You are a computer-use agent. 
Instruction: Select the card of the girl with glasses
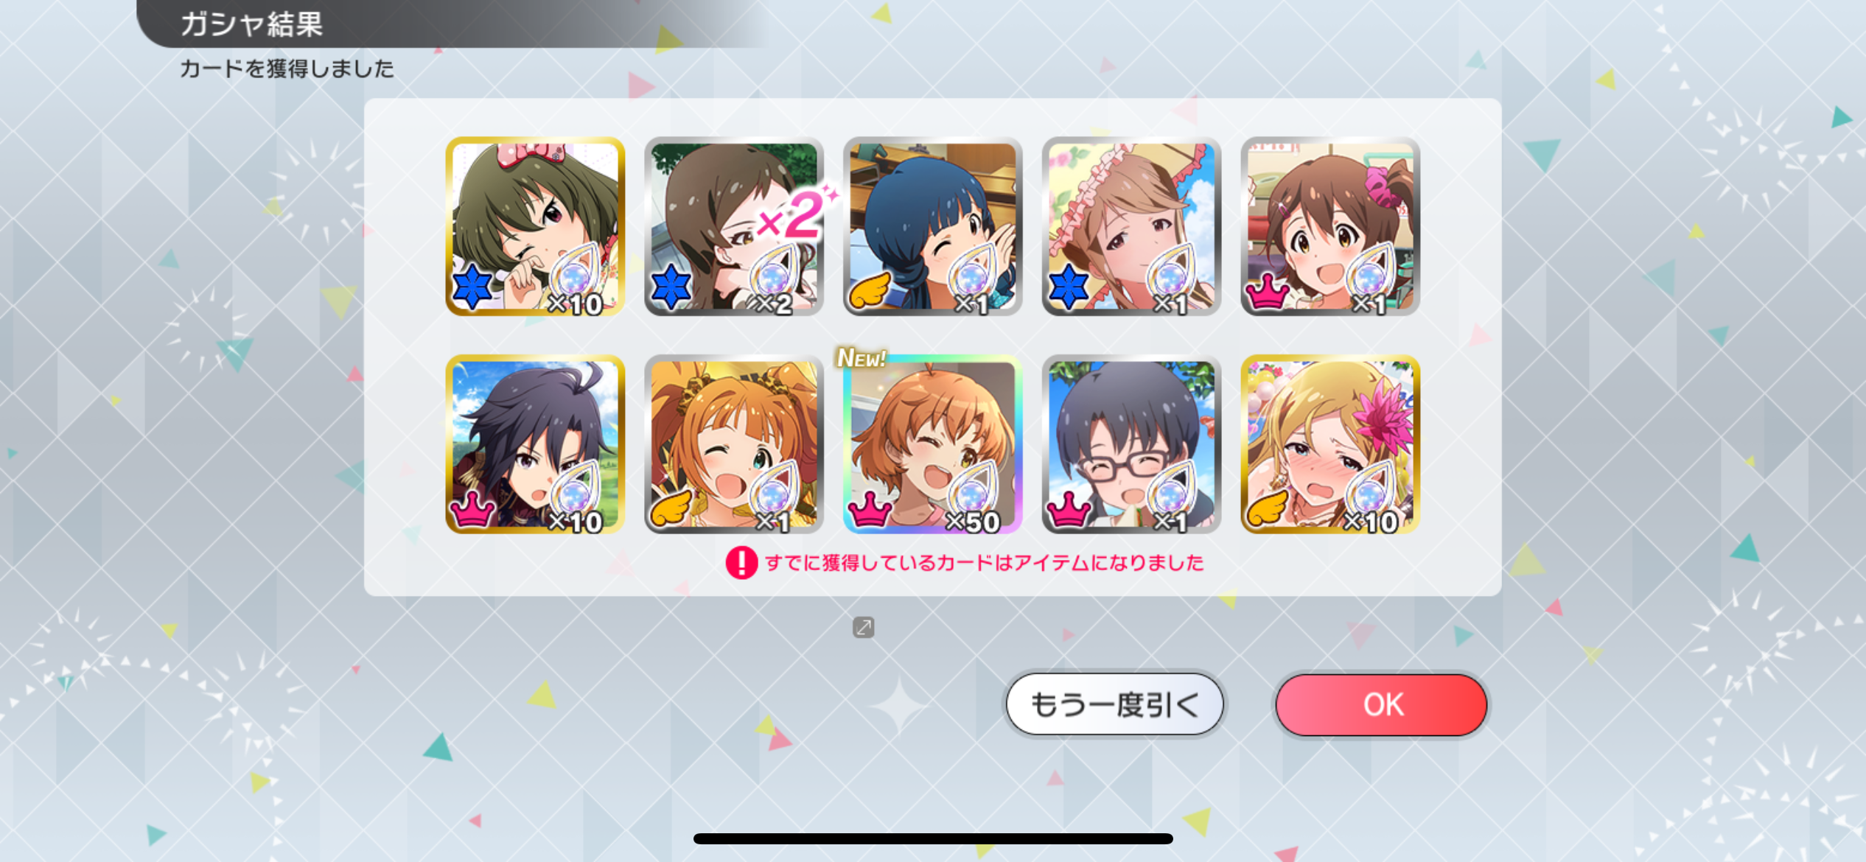(1131, 444)
